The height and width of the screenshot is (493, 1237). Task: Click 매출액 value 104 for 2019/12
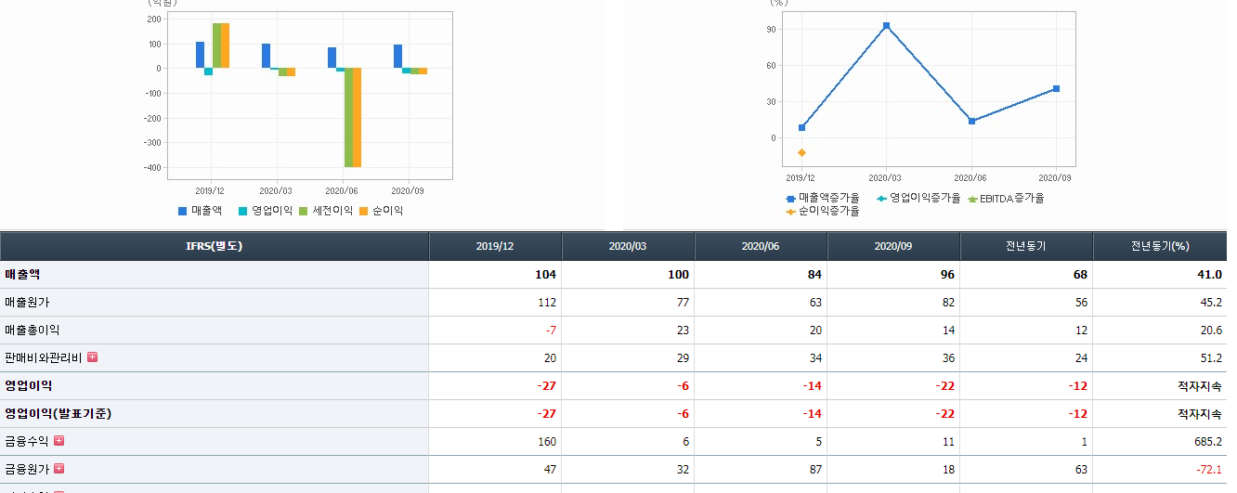pyautogui.click(x=545, y=275)
